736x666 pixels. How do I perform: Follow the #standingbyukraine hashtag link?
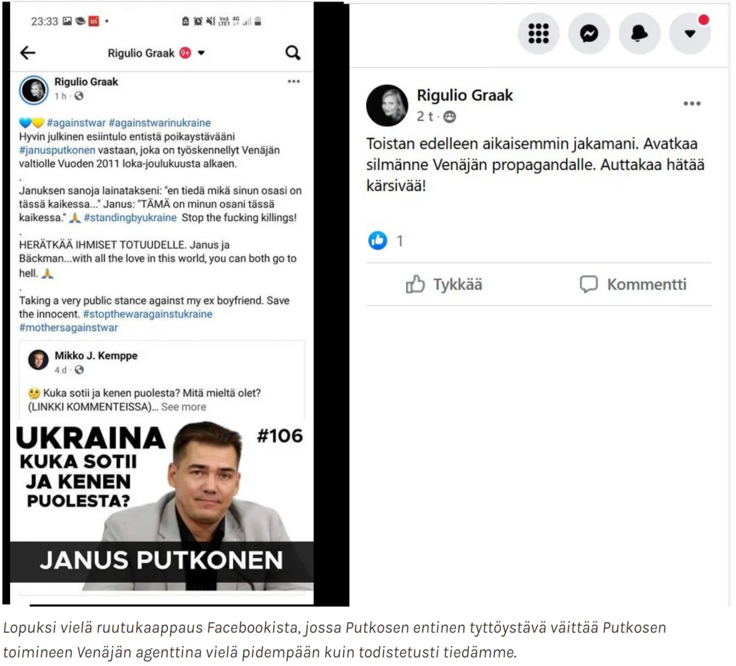[x=131, y=218]
